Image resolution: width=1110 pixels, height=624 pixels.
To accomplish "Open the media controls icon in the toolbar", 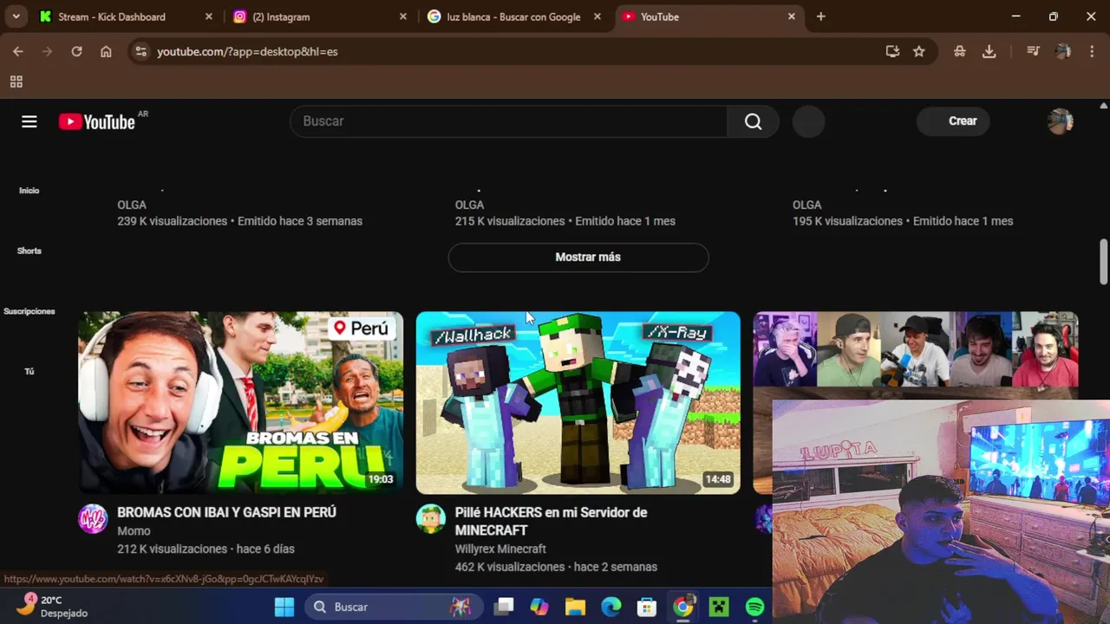I will tap(1033, 52).
